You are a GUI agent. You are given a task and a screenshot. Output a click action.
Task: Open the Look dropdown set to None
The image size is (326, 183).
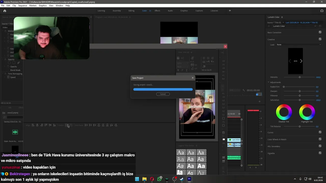click(299, 45)
